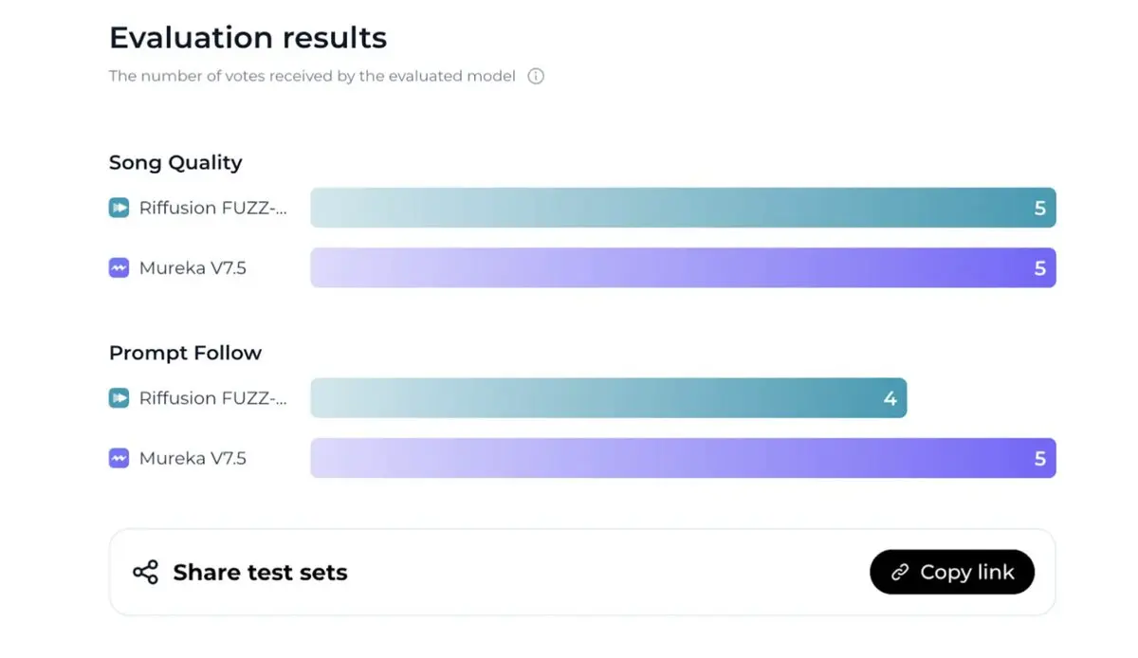Select Riffusion FUZZ label under Prompt Follow
Viewport: 1138px width, 658px height.
pyautogui.click(x=212, y=398)
